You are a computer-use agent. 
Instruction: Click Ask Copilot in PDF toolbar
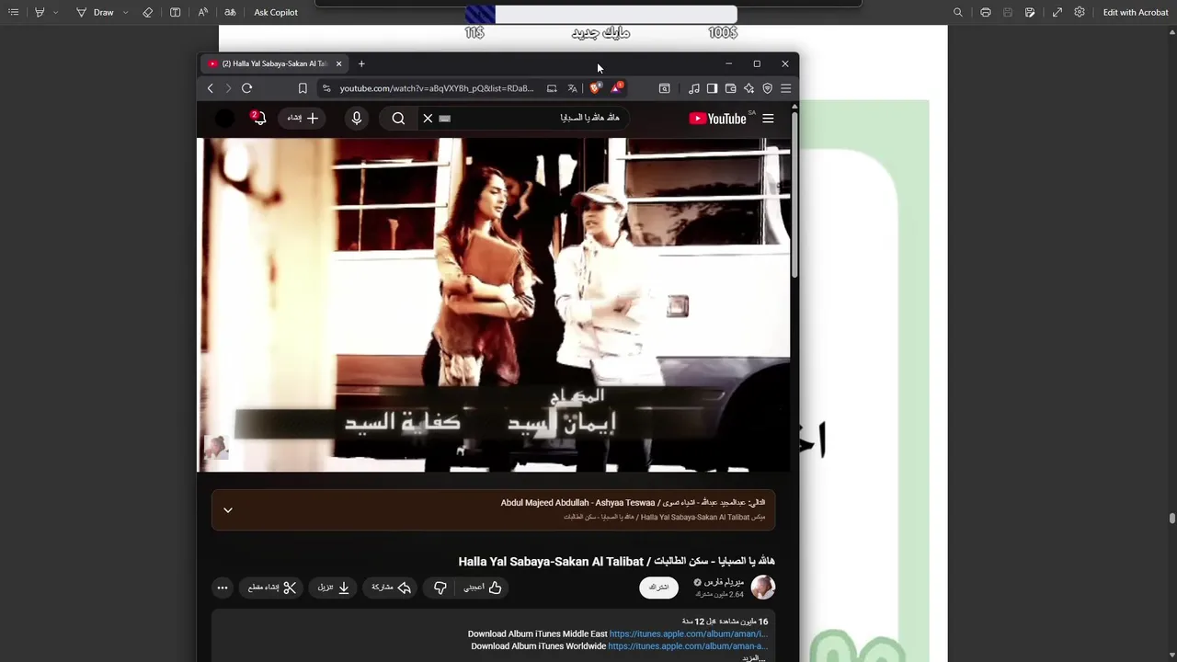[276, 13]
